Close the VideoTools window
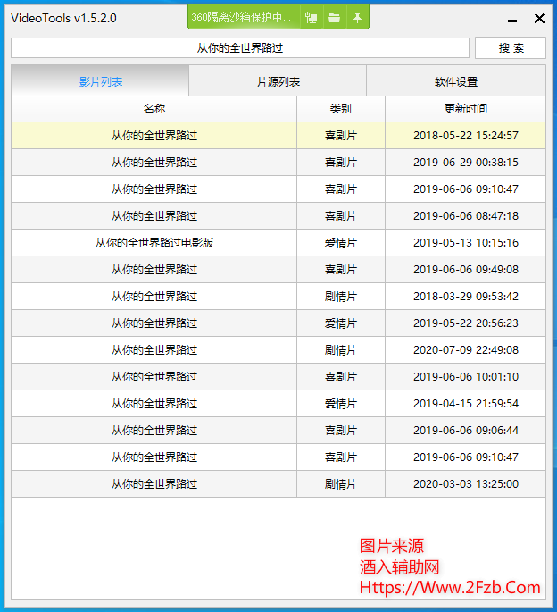The image size is (557, 612). 539,18
